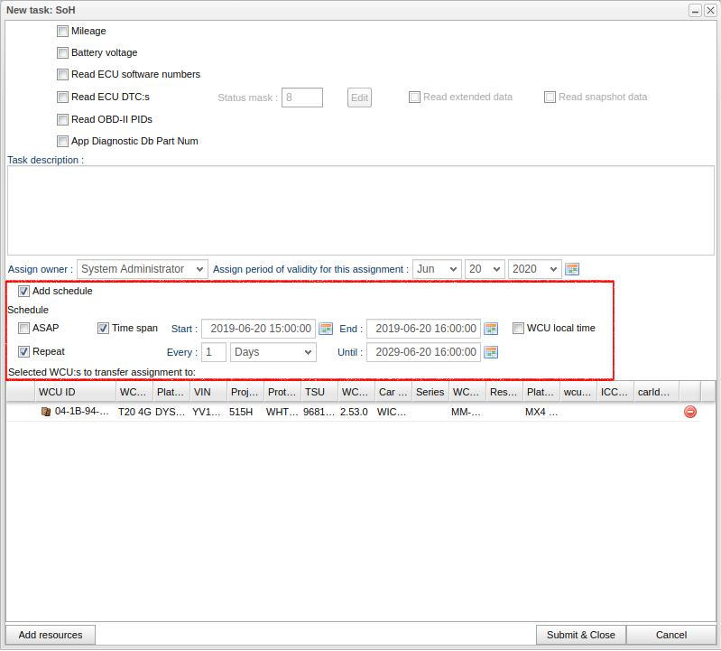Check the ASAP schedule option

(x=24, y=329)
